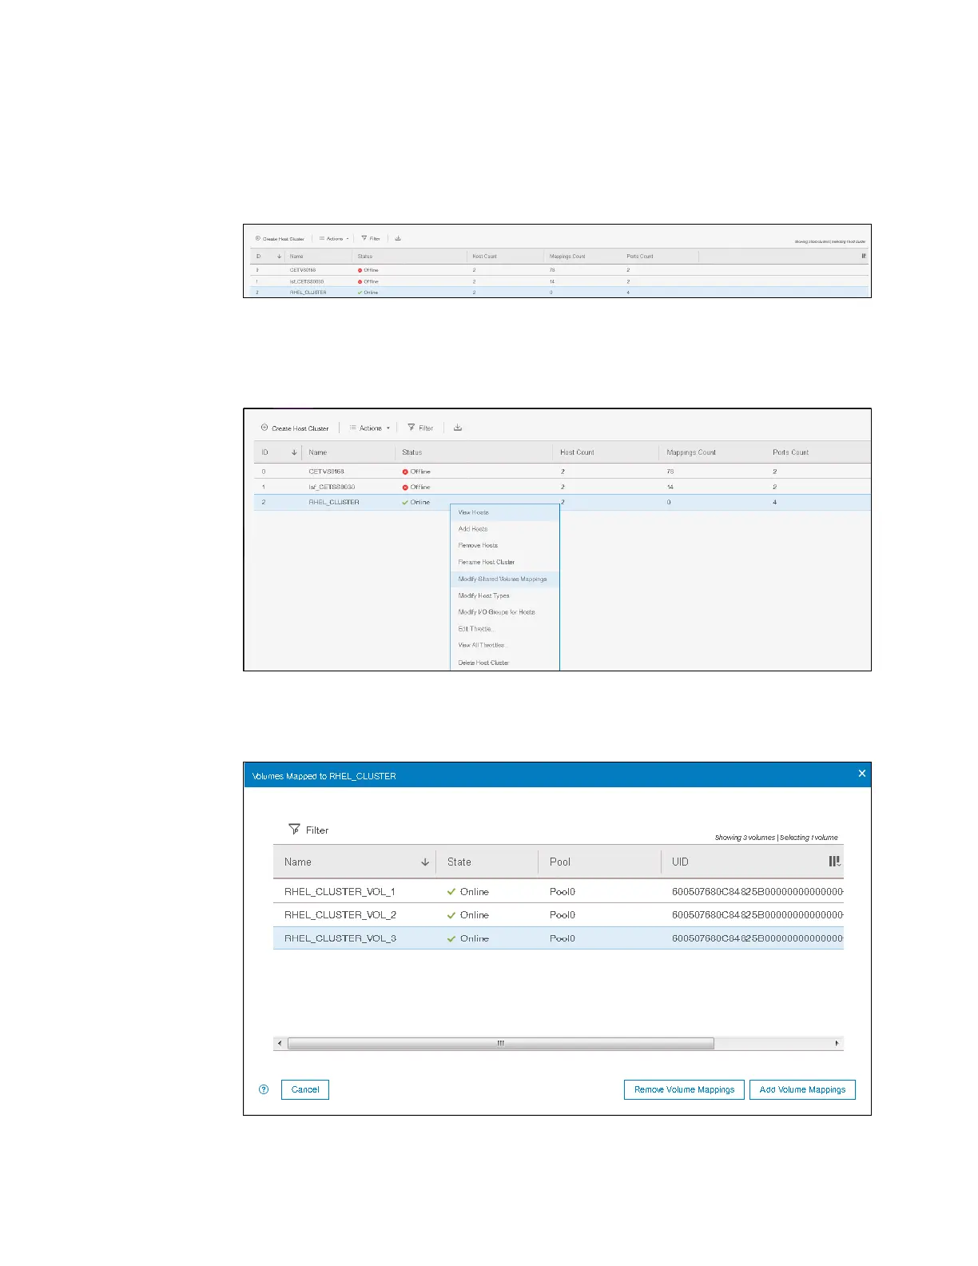This screenshot has width=978, height=1266.
Task: Click Host Count header in context-menu screenshot
Action: (577, 452)
